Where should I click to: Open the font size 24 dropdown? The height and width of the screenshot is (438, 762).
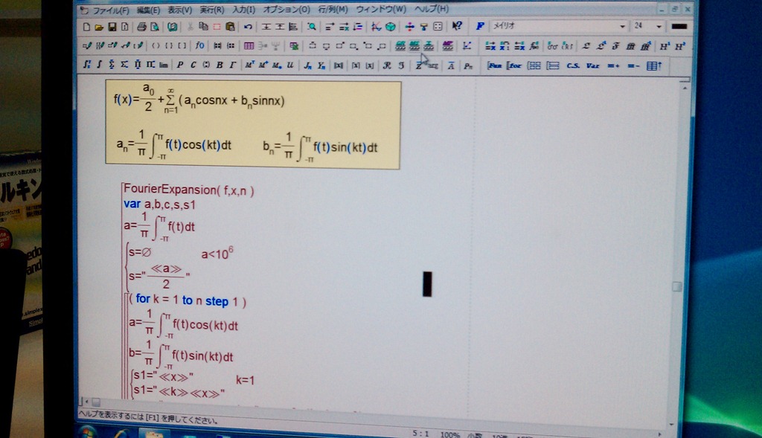[x=659, y=26]
